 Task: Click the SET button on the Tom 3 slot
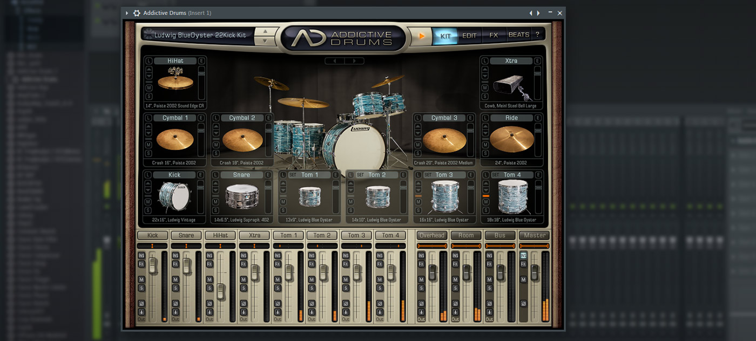tap(428, 175)
